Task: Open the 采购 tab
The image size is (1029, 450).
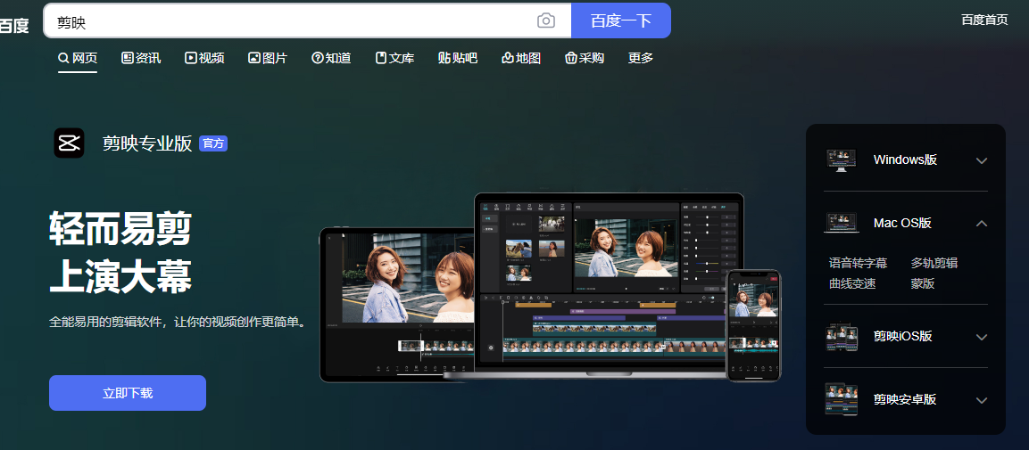Action: 584,58
